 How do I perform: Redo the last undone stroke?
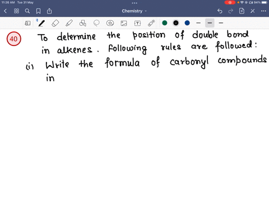pos(231,11)
